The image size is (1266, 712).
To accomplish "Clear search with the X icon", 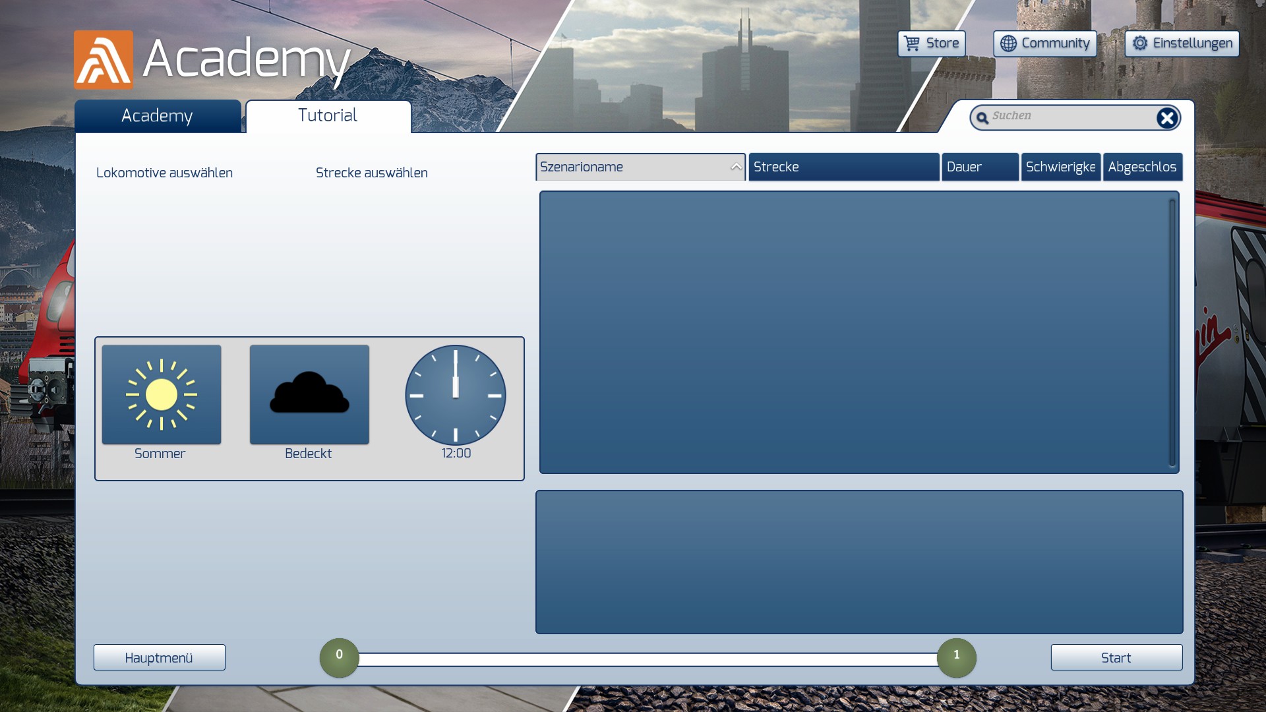I will 1166,118.
